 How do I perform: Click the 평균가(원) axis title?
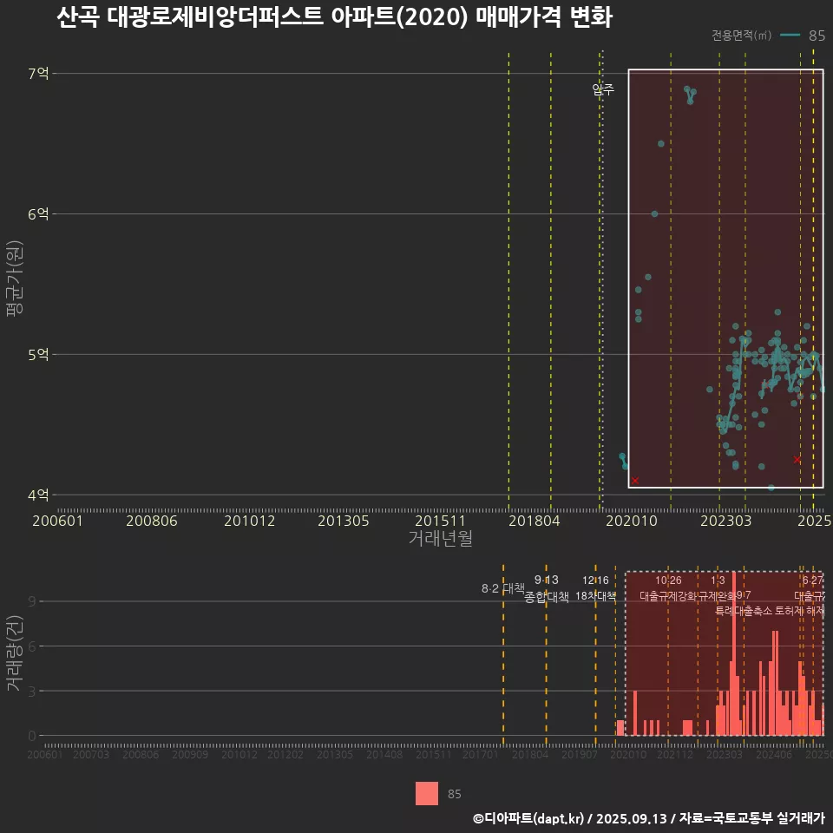[15, 279]
